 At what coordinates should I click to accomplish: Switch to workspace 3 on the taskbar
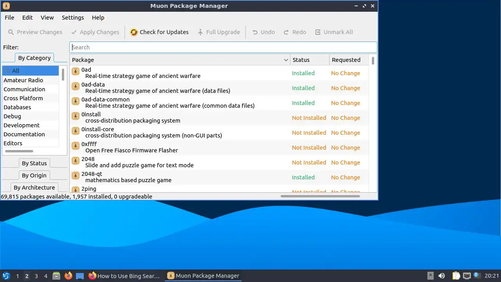click(x=36, y=276)
